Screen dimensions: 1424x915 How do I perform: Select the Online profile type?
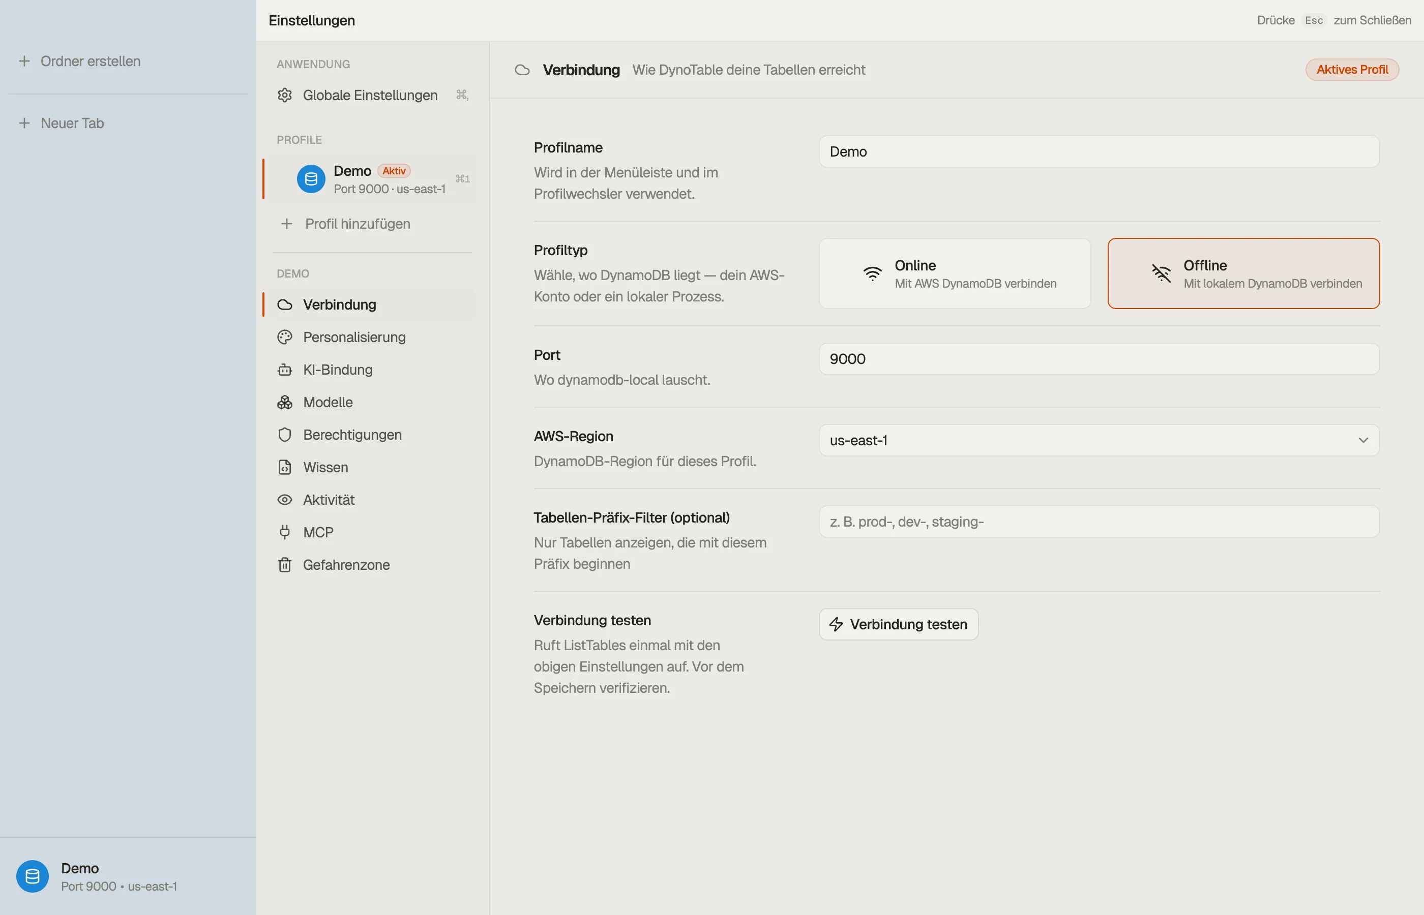tap(955, 273)
